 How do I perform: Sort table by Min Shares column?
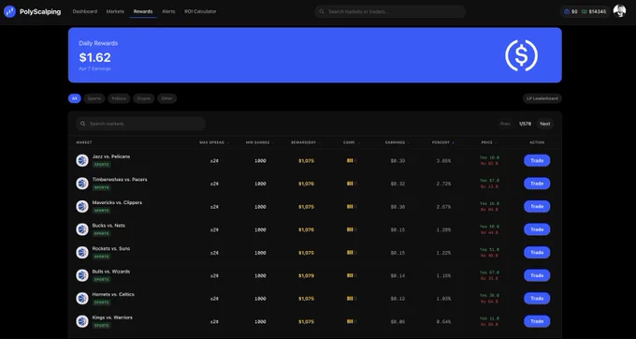[260, 142]
